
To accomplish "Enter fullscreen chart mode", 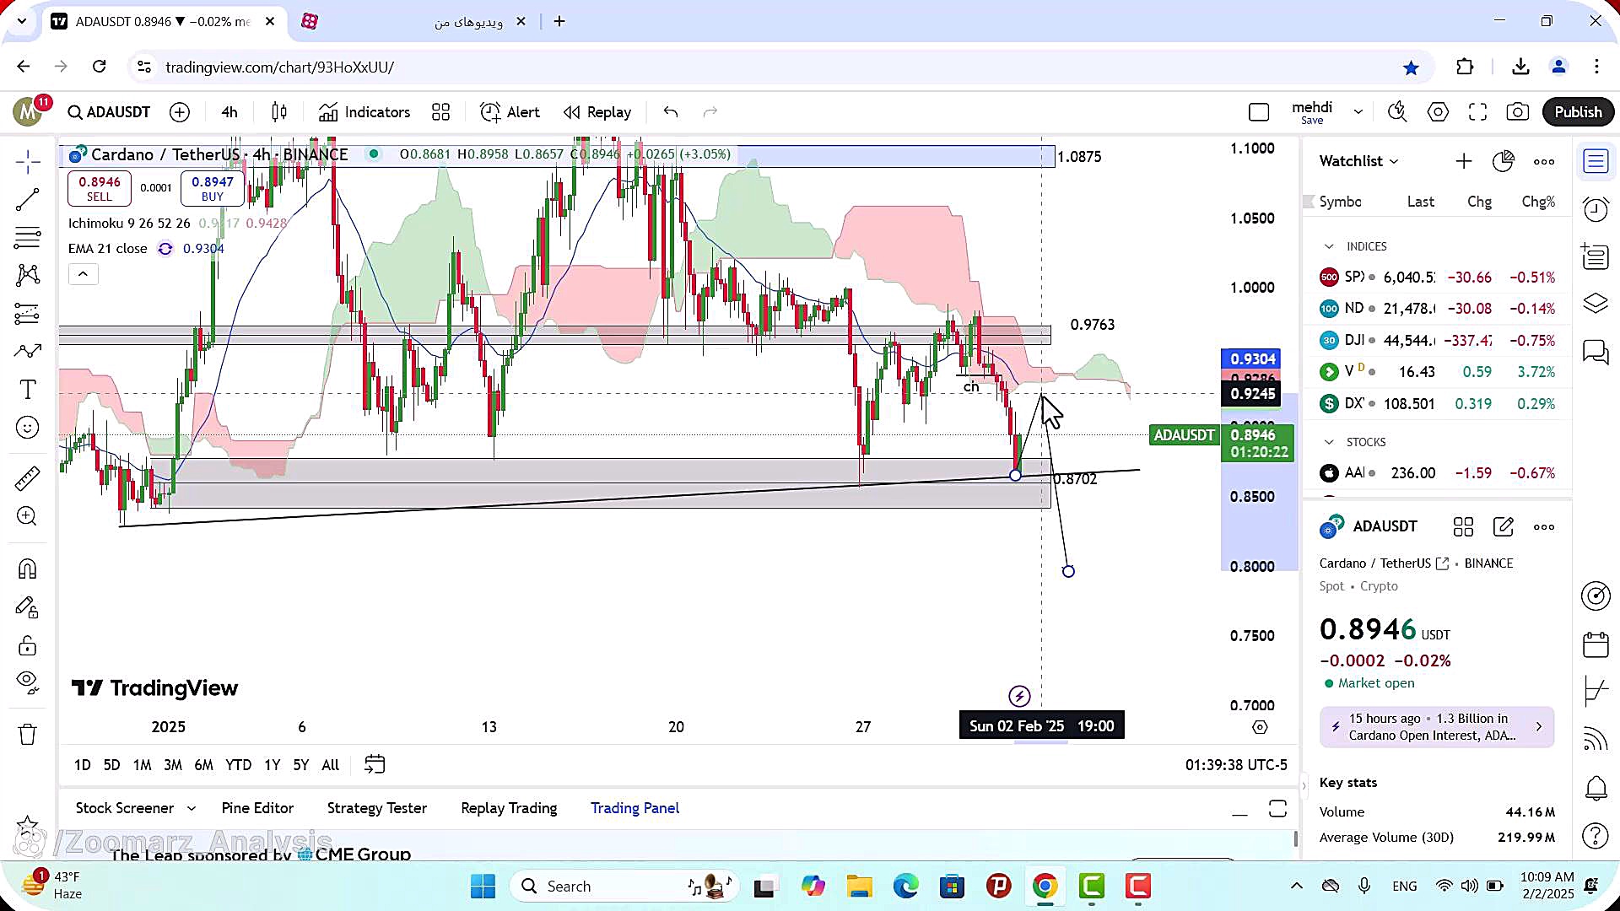I will pyautogui.click(x=1477, y=112).
